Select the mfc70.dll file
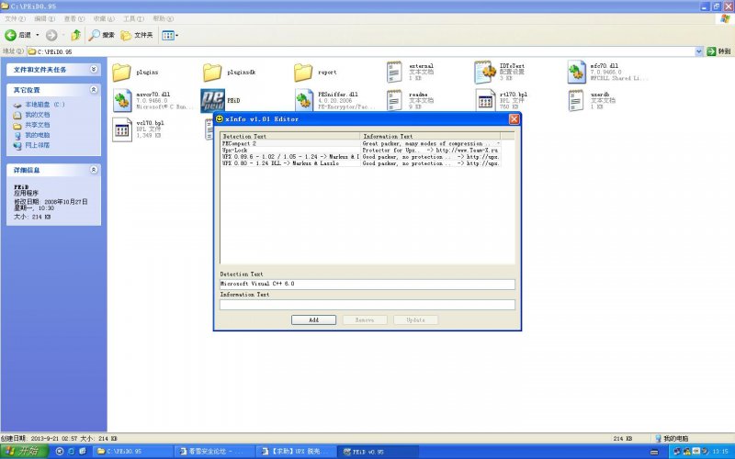The height and width of the screenshot is (459, 735). [607, 73]
